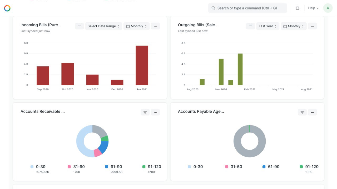Viewport: 337px width, 189px height.
Task: Change Monthly interval on Outgoing Bills chart
Action: [294, 26]
